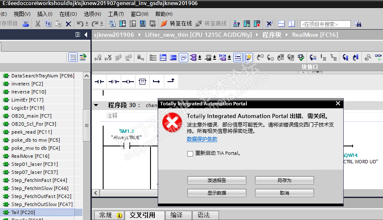Click the Delete X icon in toolbar

[x=68, y=24]
